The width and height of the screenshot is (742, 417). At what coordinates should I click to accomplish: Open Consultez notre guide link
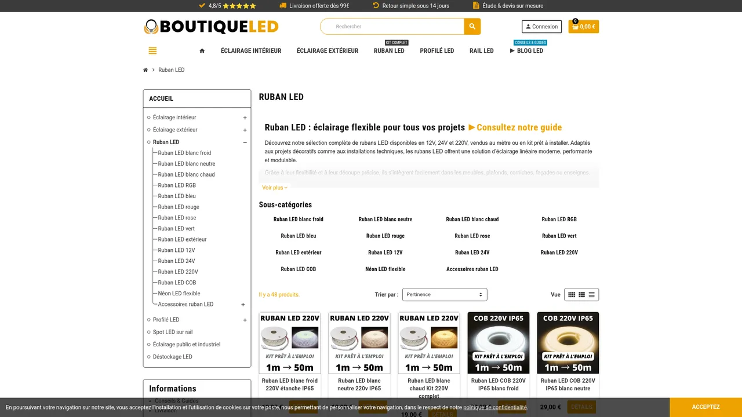point(515,127)
